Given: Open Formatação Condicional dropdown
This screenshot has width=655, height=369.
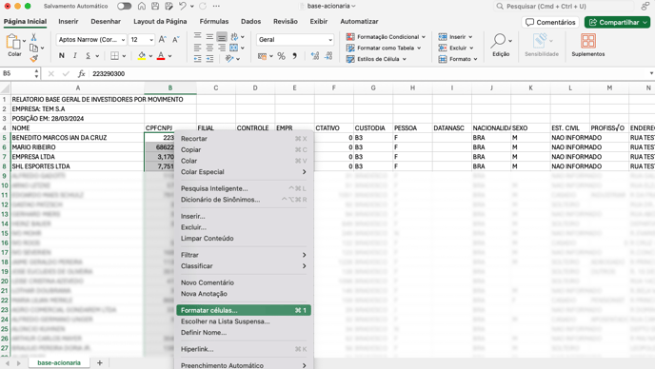Looking at the screenshot, I should (386, 37).
